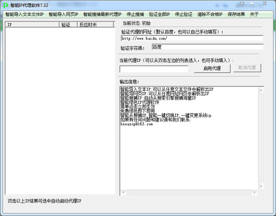Screen dimensions: 276x216
Task: Click the 双击以上IP结果 hint text at bottom
Action: click(x=44, y=201)
